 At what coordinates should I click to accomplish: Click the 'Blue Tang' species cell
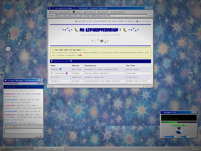click(x=77, y=69)
